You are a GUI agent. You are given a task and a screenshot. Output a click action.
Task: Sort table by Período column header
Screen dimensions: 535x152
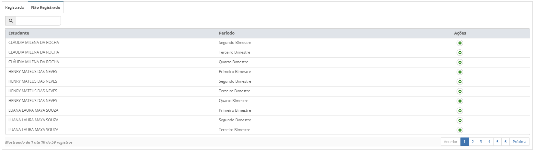227,33
